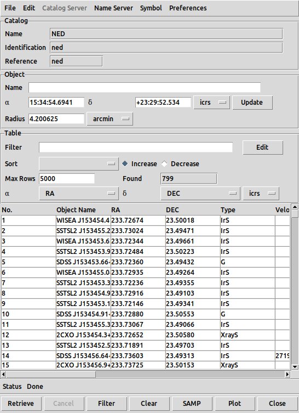Viewport: 299px width, 413px height.
Task: Click RA cell 233.72935
Action: point(138,273)
